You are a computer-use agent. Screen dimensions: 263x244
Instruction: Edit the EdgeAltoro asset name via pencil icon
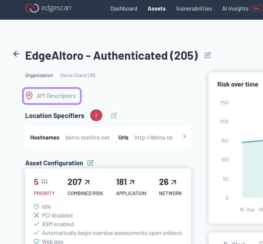[x=208, y=55]
